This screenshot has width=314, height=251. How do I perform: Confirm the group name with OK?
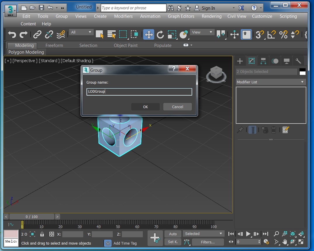click(145, 107)
